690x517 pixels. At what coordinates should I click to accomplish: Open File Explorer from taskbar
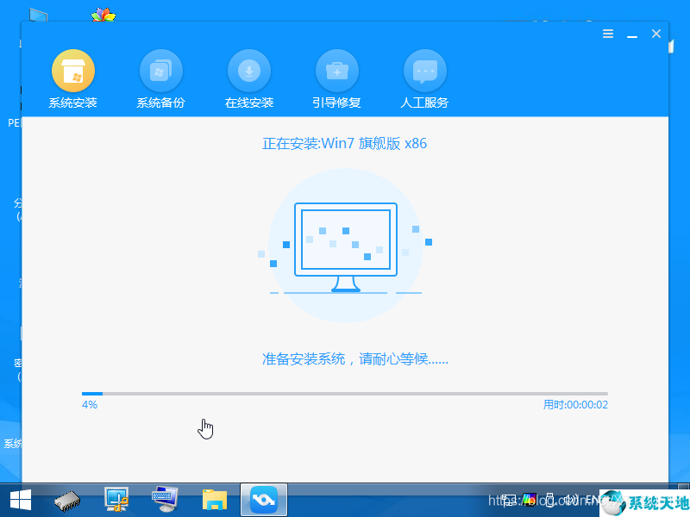(215, 500)
